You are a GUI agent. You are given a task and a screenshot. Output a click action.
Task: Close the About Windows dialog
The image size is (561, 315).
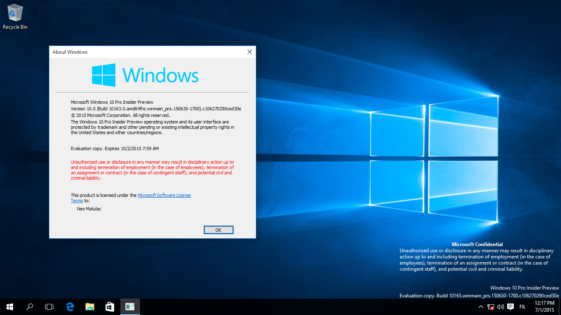(x=249, y=52)
